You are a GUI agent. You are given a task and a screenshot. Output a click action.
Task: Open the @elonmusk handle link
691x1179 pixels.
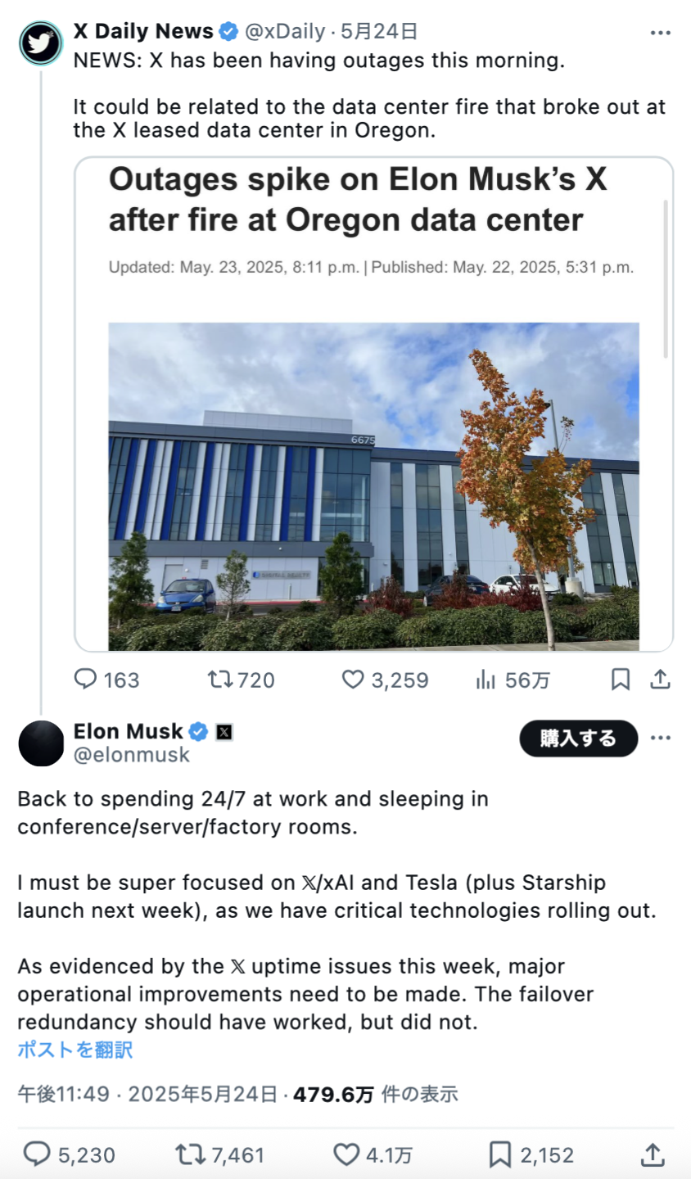pyautogui.click(x=132, y=755)
